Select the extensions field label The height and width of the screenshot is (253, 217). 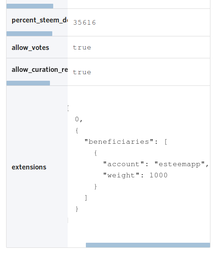pos(29,167)
